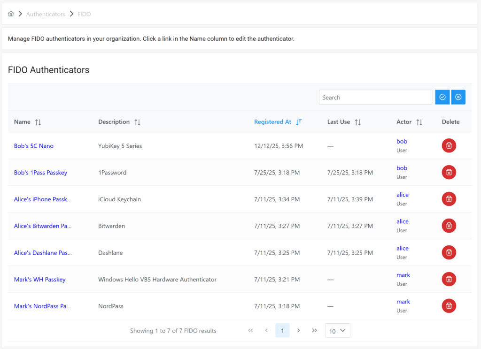Select the Dashlane description cell
This screenshot has width=481, height=349.
(110, 253)
